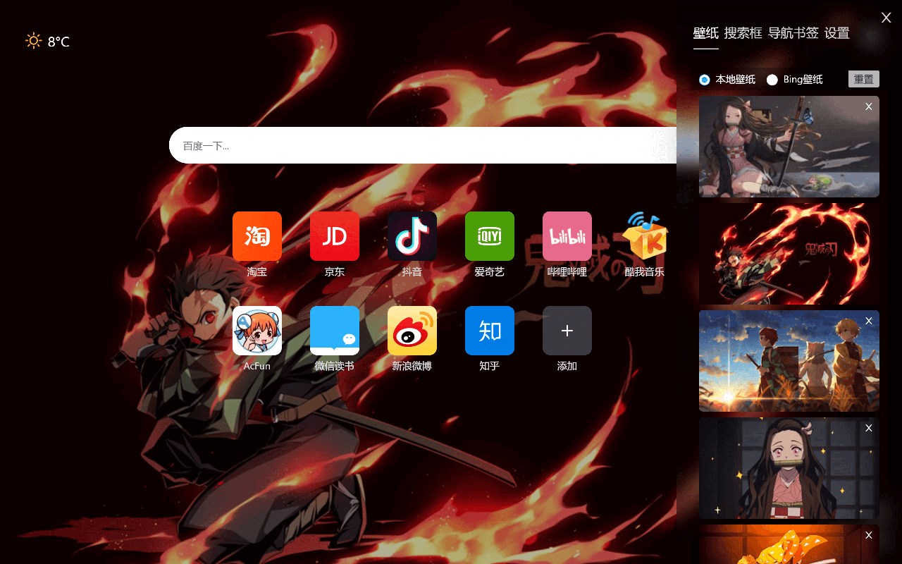Launch the Douyin (抖音) shortcut icon
902x564 pixels.
[x=412, y=236]
